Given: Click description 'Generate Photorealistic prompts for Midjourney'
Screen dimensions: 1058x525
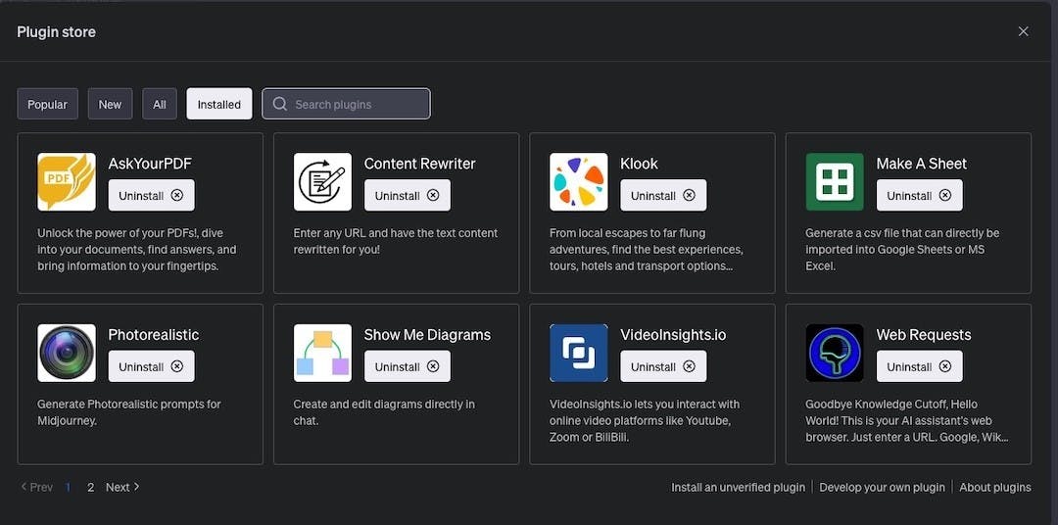Looking at the screenshot, I should (129, 413).
